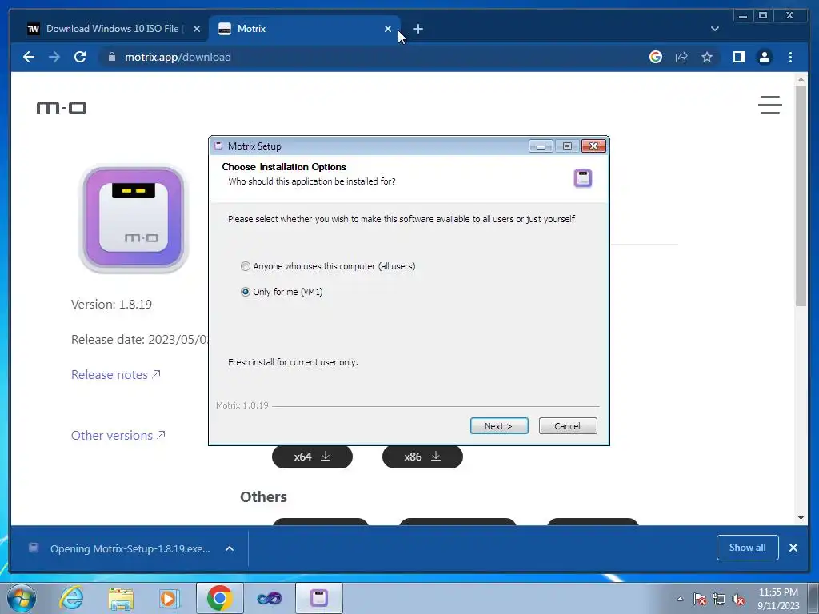The height and width of the screenshot is (614, 819).
Task: Go forward in Chrome
Action: click(54, 57)
